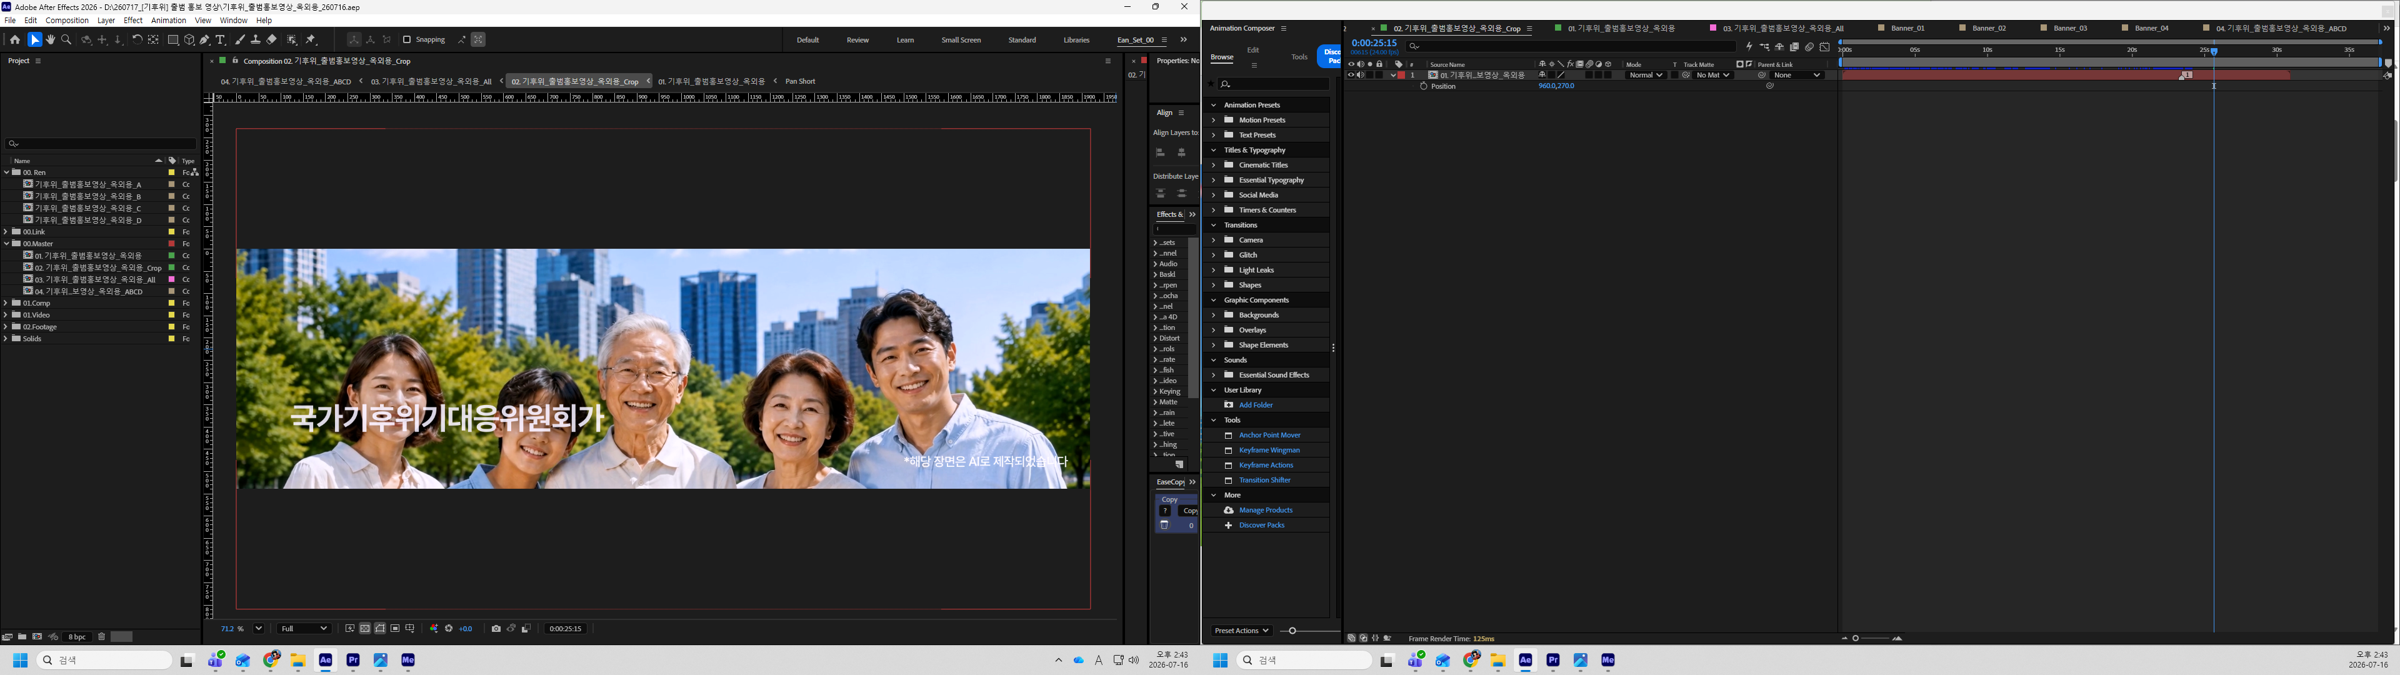This screenshot has height=675, width=2400.
Task: Expand the Glitch transitions folder
Action: 1213,254
